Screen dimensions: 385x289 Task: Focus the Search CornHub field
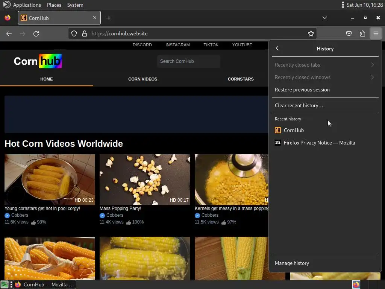pyautogui.click(x=189, y=61)
